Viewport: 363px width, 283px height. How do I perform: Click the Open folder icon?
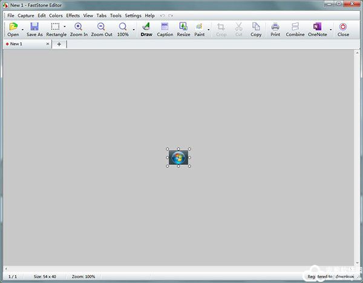tap(13, 27)
